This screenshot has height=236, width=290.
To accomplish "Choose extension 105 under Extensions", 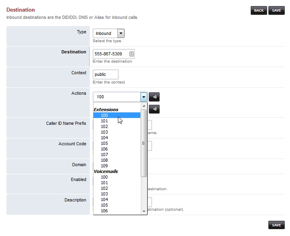I will point(104,143).
